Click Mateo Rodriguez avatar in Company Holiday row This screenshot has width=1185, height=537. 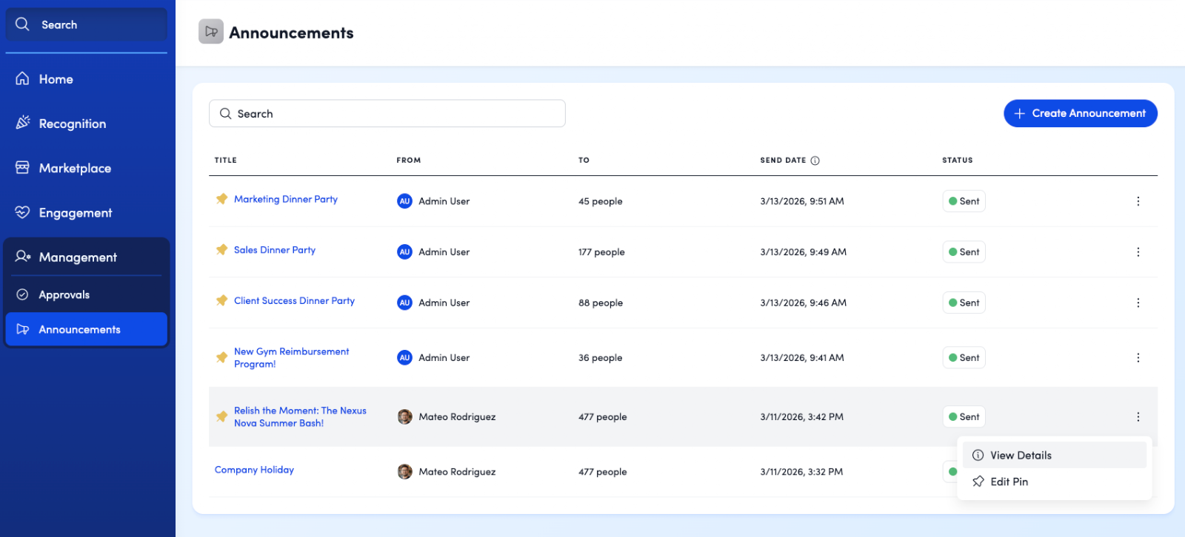pos(404,472)
